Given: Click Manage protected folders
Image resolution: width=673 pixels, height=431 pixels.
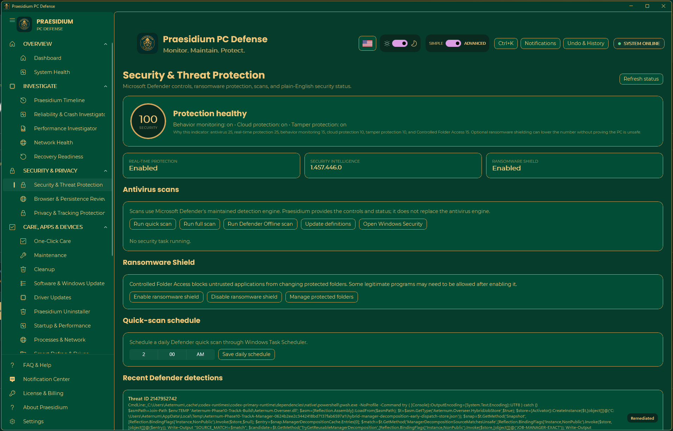Looking at the screenshot, I should [321, 297].
